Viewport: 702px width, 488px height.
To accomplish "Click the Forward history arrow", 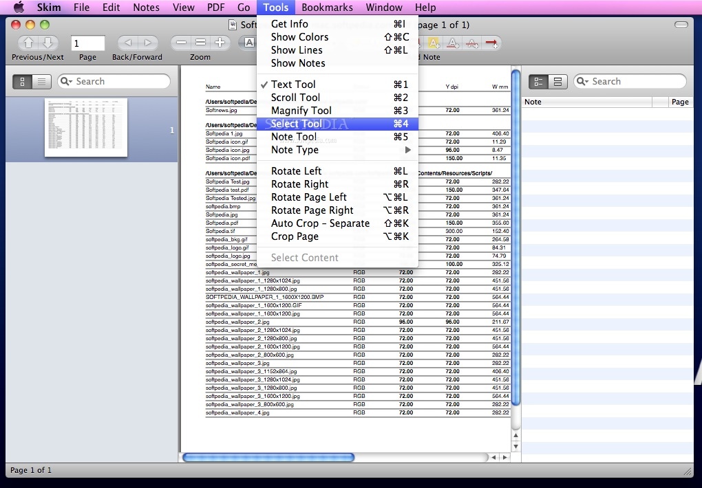I will 147,43.
